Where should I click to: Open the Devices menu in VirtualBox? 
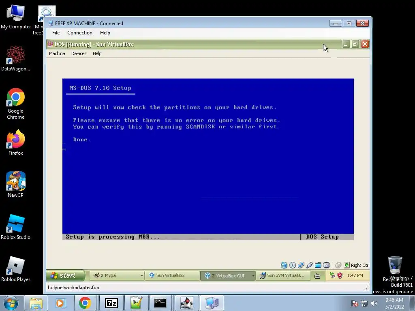(79, 53)
